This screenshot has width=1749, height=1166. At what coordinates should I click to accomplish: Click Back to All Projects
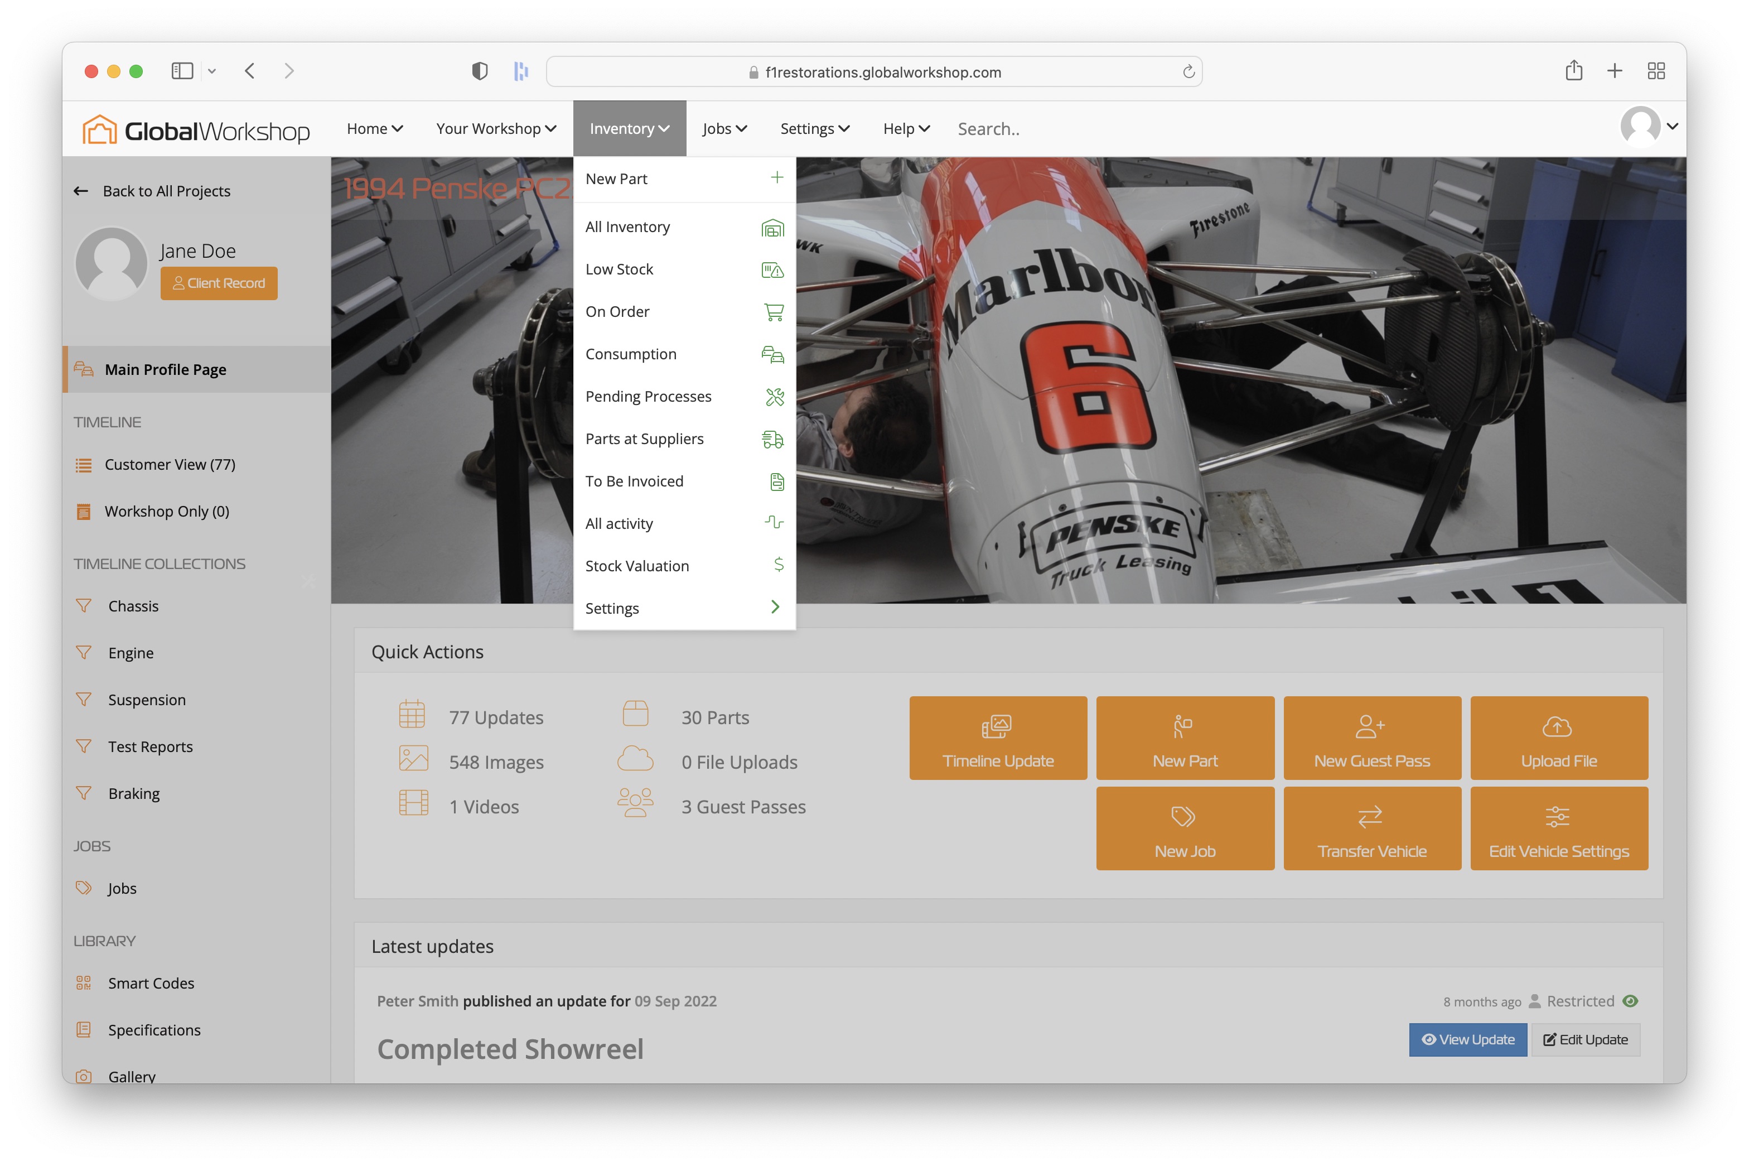(x=152, y=191)
